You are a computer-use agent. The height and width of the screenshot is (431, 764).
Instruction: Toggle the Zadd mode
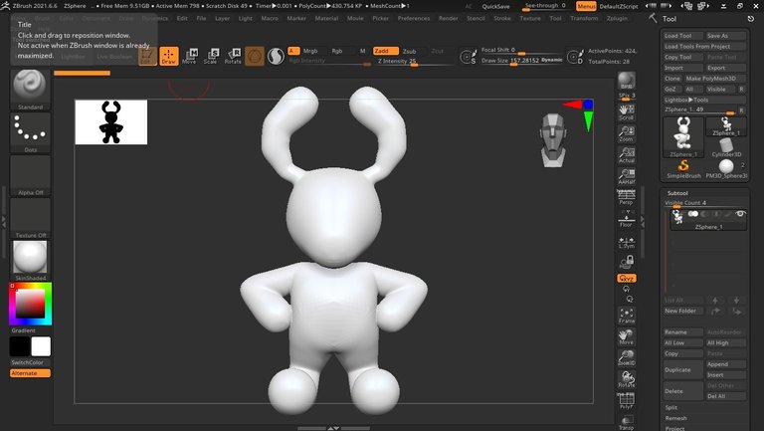point(385,51)
